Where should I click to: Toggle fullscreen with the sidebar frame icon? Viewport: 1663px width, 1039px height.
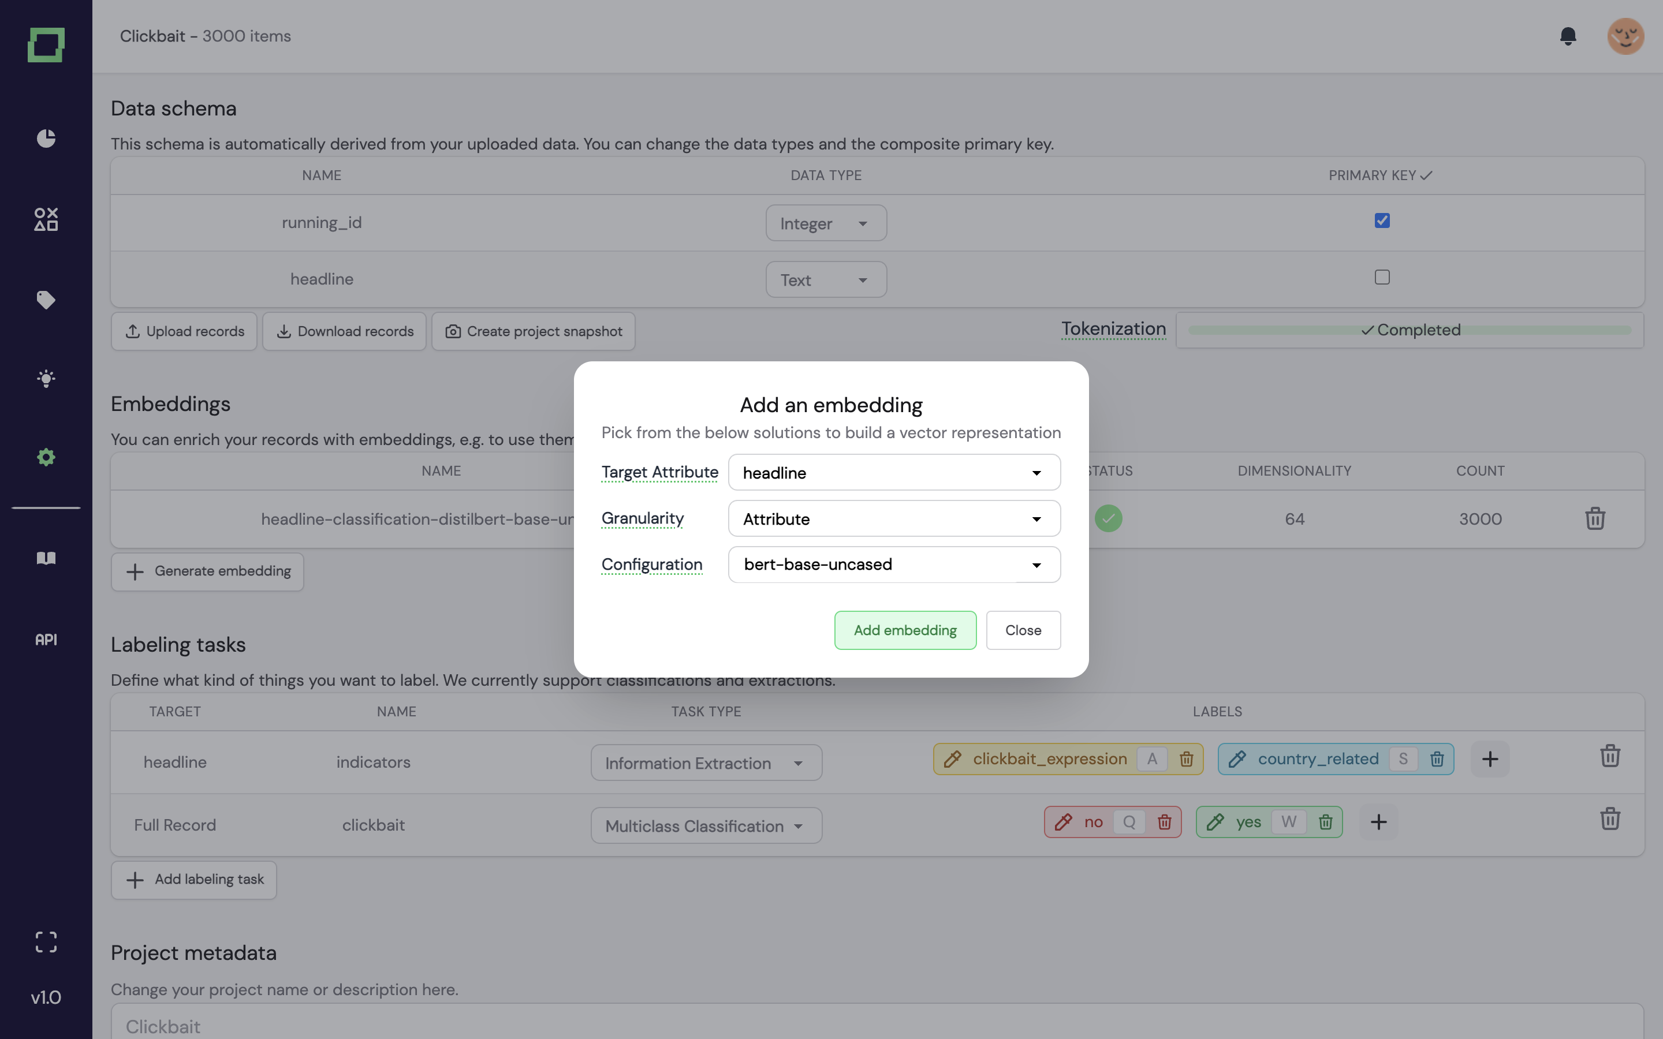point(46,941)
